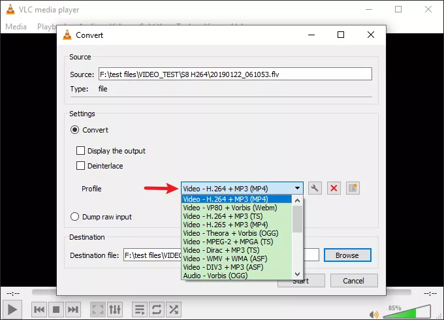The width and height of the screenshot is (444, 320).
Task: Stop playback in VLC
Action: click(56, 310)
